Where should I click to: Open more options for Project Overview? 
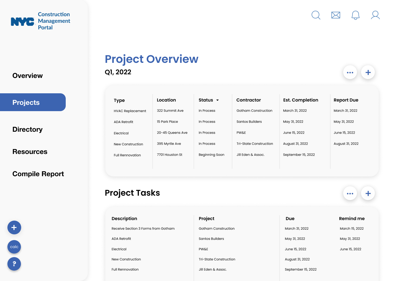350,72
